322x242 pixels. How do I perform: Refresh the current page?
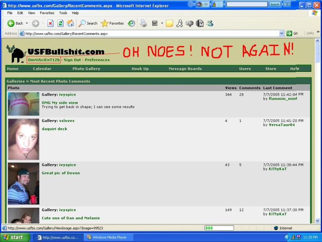pos(60,23)
